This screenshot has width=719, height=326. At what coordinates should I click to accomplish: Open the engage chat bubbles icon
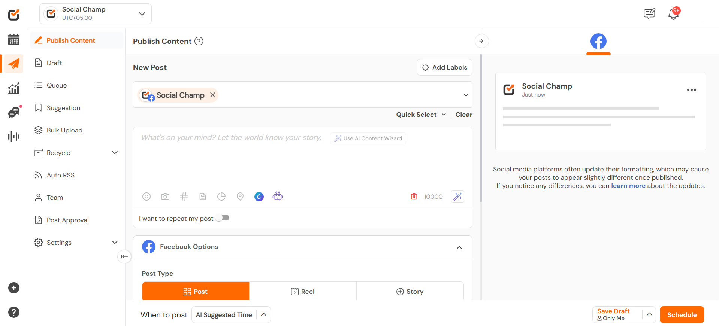point(14,112)
